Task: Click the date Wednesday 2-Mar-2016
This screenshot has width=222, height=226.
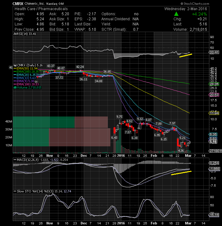Action: pos(186,9)
